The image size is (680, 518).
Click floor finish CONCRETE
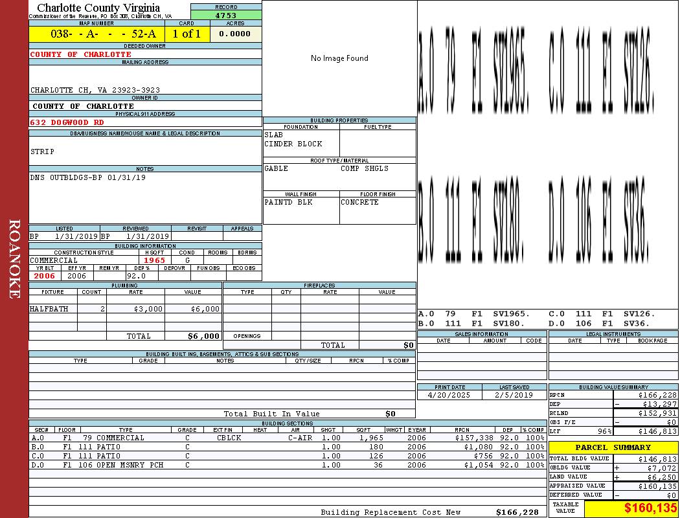(x=359, y=202)
